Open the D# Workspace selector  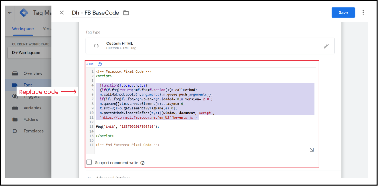30,53
